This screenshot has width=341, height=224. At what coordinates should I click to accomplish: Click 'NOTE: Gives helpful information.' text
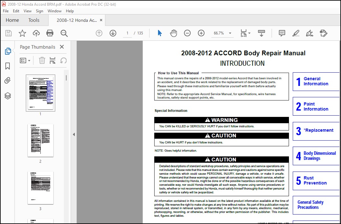[176, 151]
